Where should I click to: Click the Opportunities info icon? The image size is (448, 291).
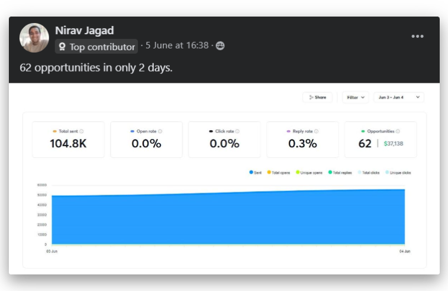click(x=398, y=131)
